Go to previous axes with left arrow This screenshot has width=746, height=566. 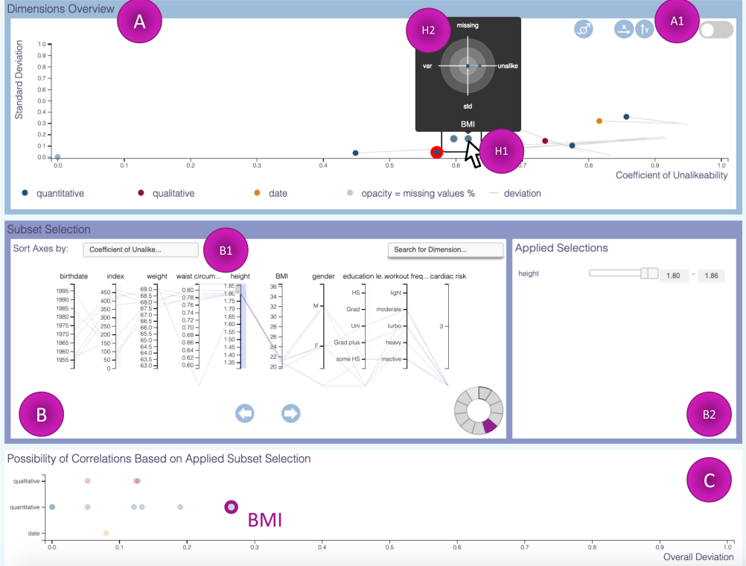click(244, 413)
